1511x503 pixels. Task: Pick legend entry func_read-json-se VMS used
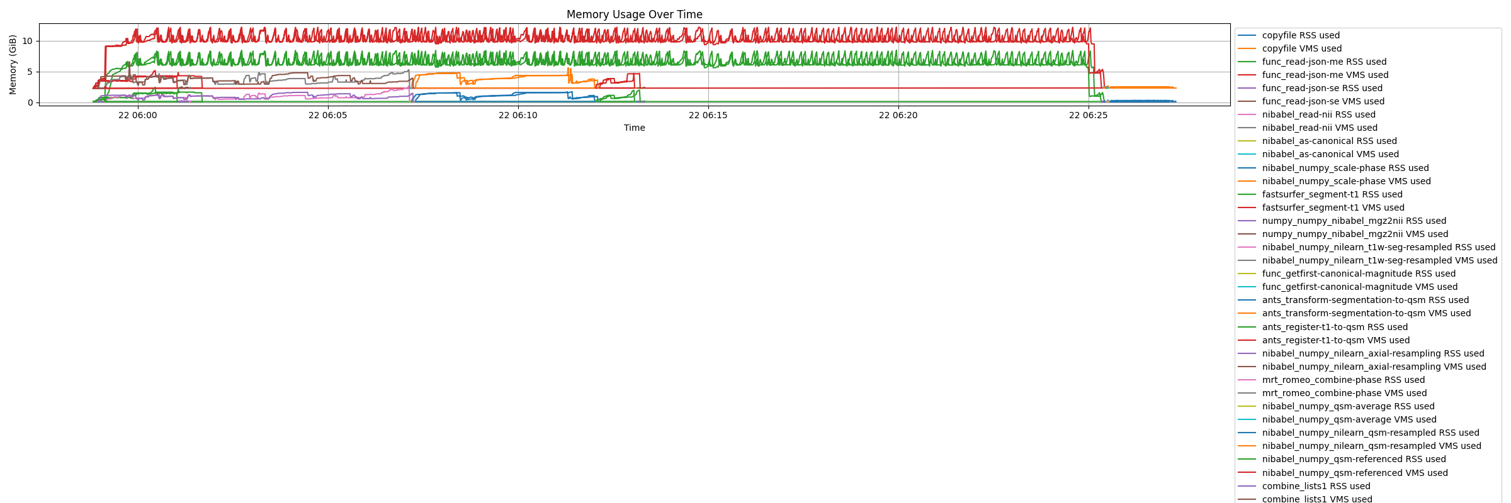[x=1311, y=101]
